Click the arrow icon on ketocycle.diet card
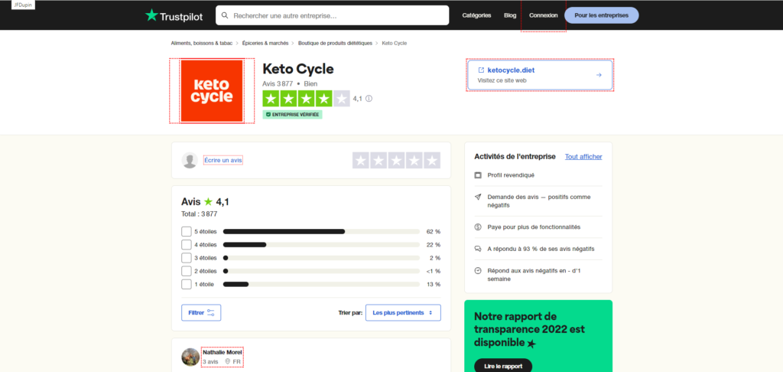Image resolution: width=783 pixels, height=372 pixels. point(599,75)
